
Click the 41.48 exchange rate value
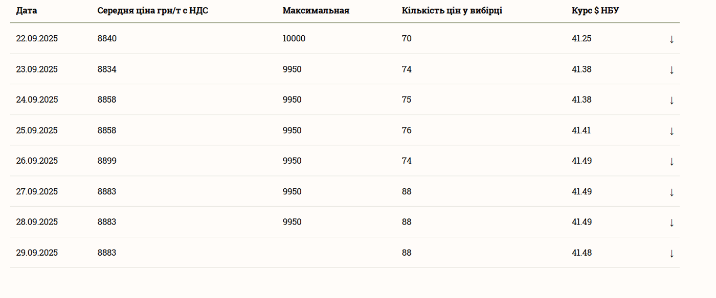tap(581, 253)
